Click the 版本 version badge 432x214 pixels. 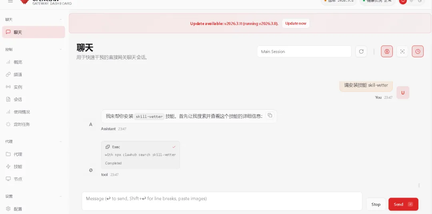[338, 1]
